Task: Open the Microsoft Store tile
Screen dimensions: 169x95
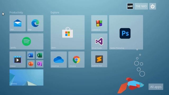Action: click(x=68, y=32)
